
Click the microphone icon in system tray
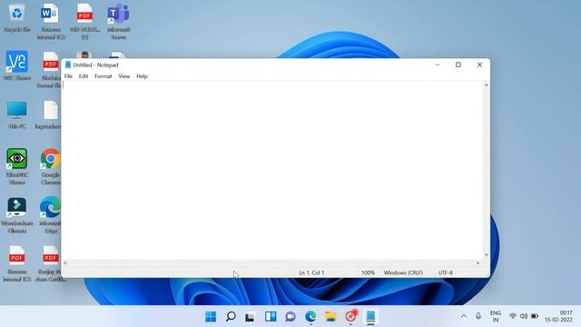click(x=478, y=316)
